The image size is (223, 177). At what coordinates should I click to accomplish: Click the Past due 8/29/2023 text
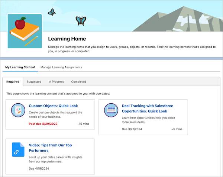pos(43,124)
